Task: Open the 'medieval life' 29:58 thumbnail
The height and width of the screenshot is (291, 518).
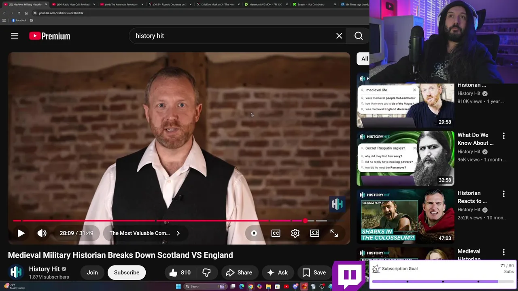Action: (405, 106)
